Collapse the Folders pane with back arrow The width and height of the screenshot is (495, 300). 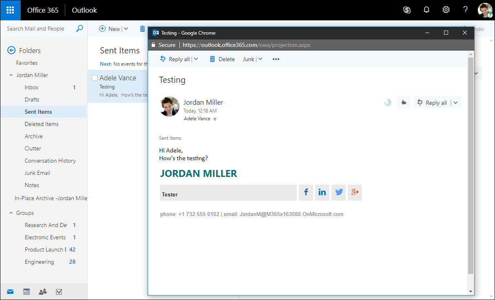[x=11, y=51]
